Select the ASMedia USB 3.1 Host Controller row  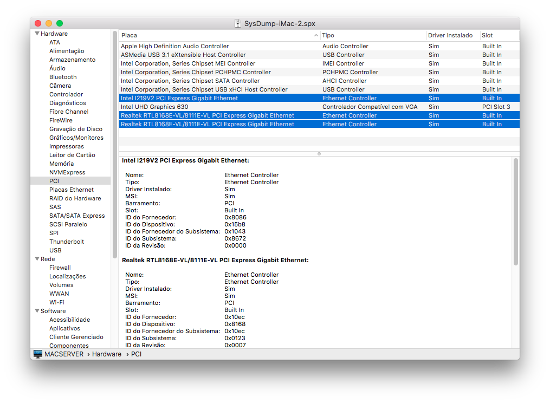coord(183,55)
